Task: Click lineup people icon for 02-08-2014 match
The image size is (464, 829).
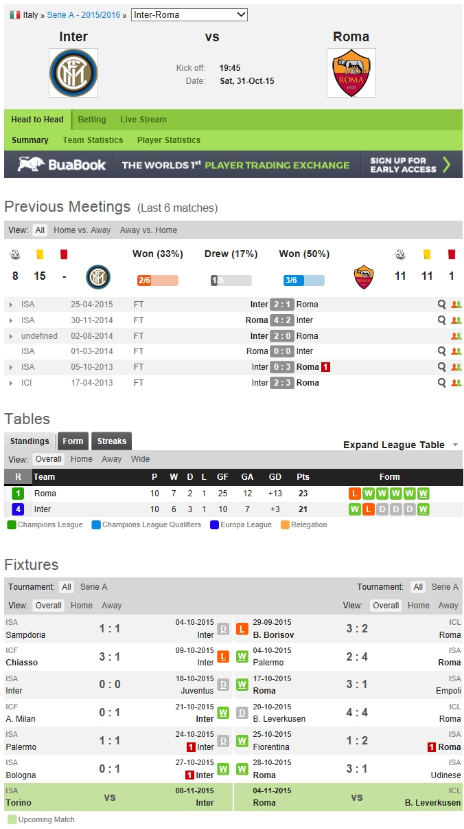Action: (x=456, y=336)
